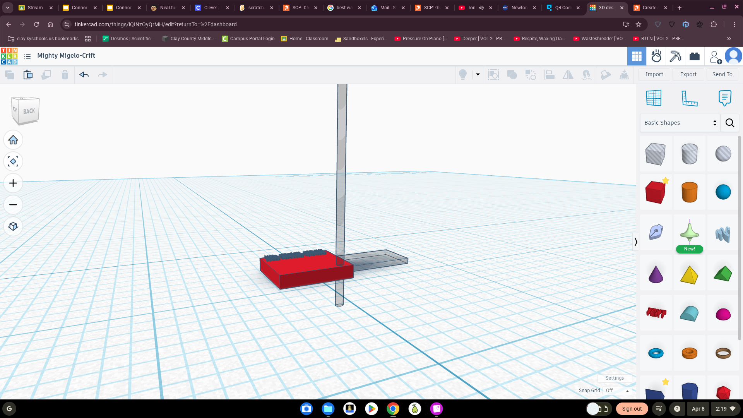
Task: Open the Snap Grid dropdown
Action: (617, 391)
